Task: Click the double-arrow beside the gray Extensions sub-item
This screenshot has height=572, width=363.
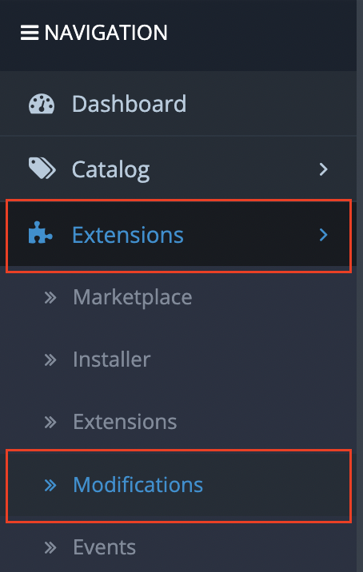Action: pyautogui.click(x=50, y=423)
